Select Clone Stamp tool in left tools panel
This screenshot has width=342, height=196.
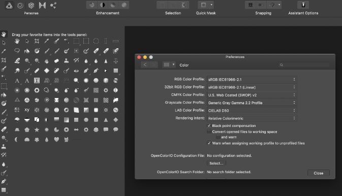coord(4,147)
